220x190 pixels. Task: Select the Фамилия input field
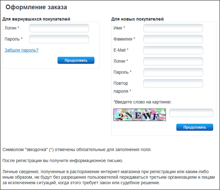point(173,39)
